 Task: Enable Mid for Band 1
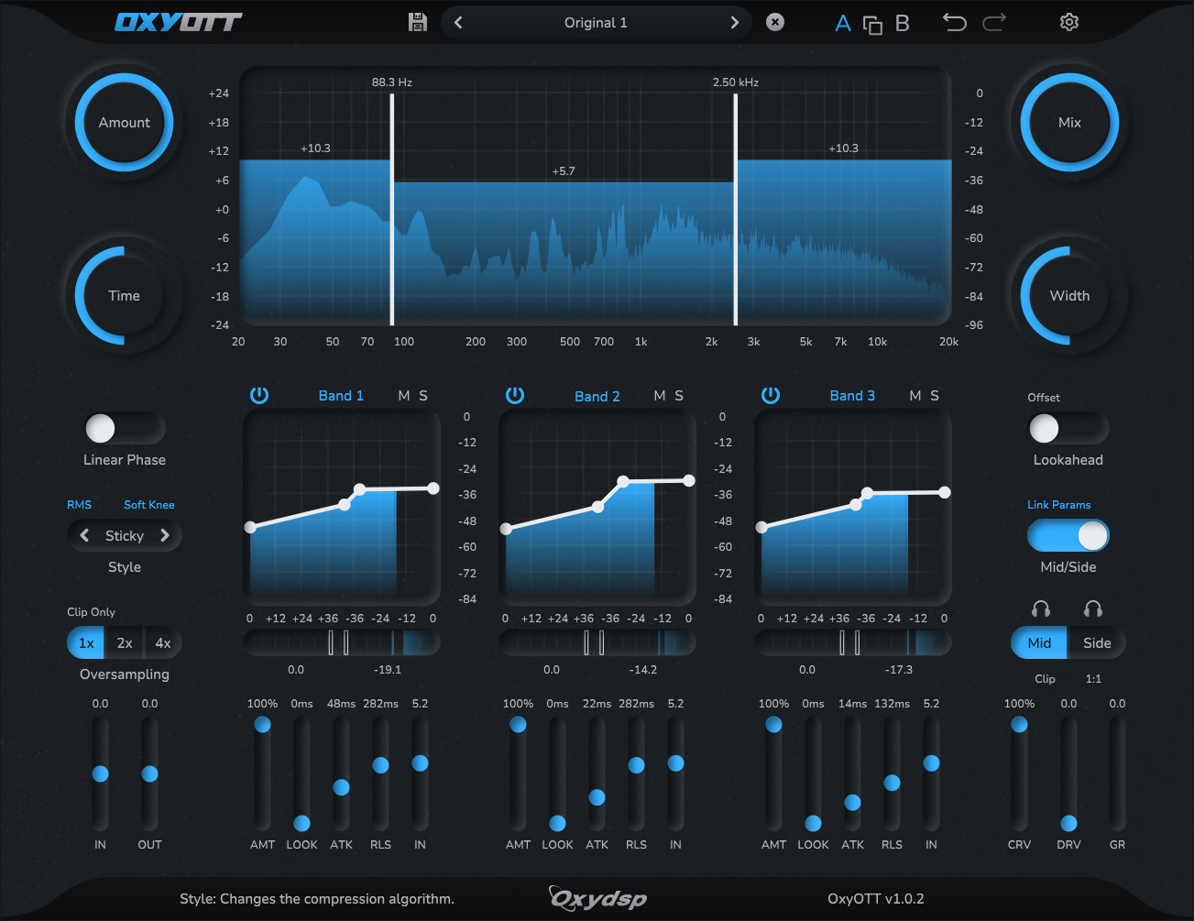(x=404, y=396)
